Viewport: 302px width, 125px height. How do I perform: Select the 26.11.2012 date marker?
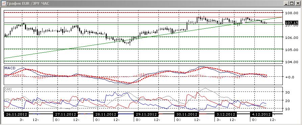[16, 114]
